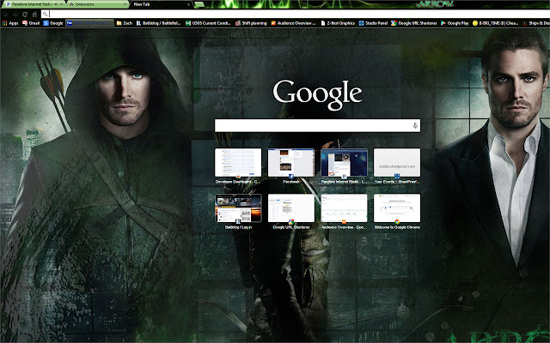Click 'Developer Dashboard' thumbnail caption

click(237, 182)
